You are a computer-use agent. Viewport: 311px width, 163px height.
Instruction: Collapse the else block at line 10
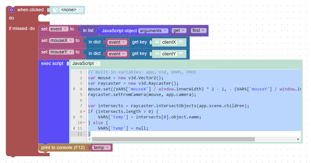pos(84,123)
